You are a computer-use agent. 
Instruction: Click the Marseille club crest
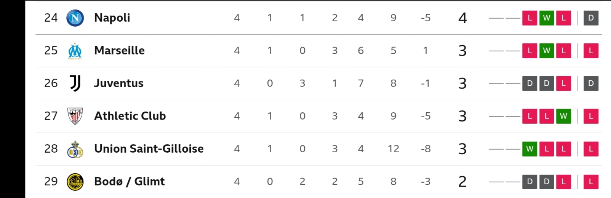pos(75,51)
